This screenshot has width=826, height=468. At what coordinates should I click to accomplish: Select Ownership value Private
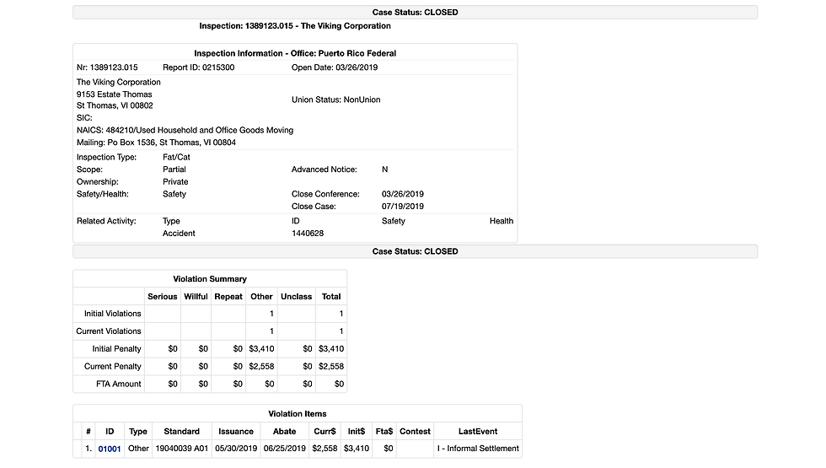coord(175,182)
